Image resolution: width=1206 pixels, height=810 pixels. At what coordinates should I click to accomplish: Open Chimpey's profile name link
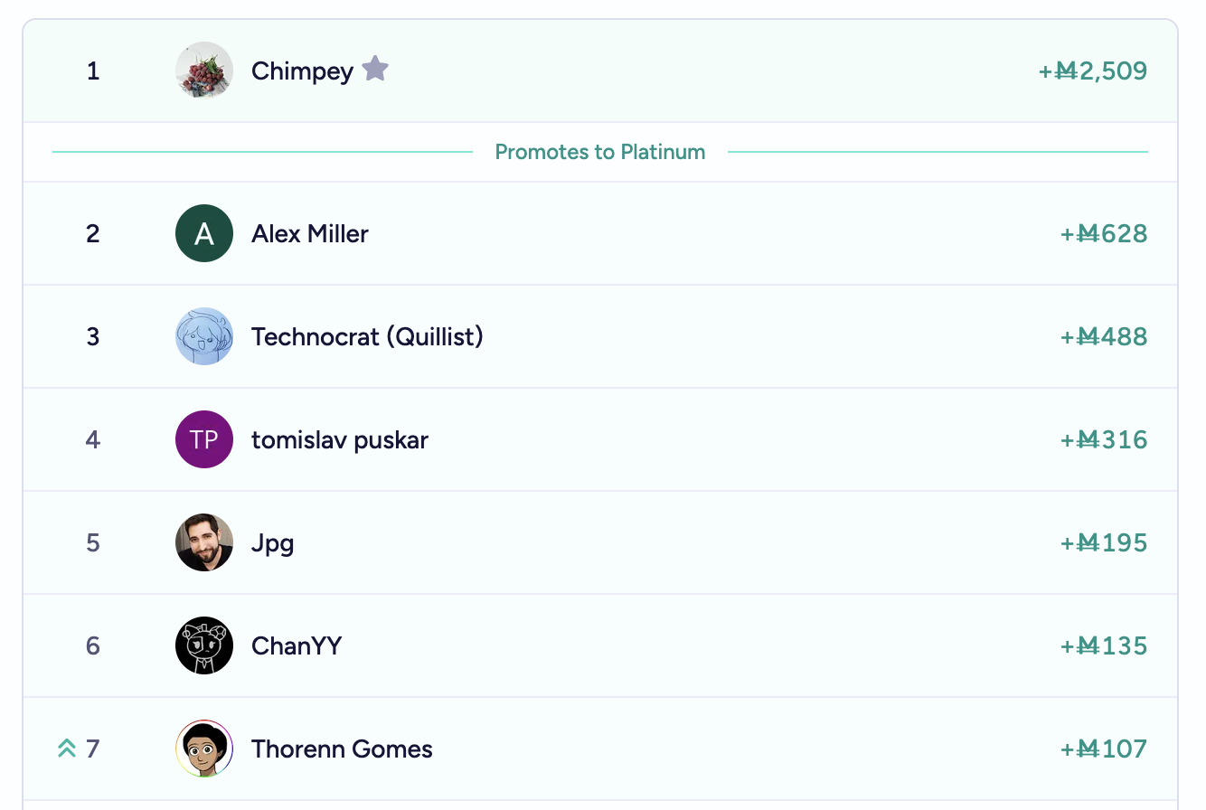tap(302, 71)
